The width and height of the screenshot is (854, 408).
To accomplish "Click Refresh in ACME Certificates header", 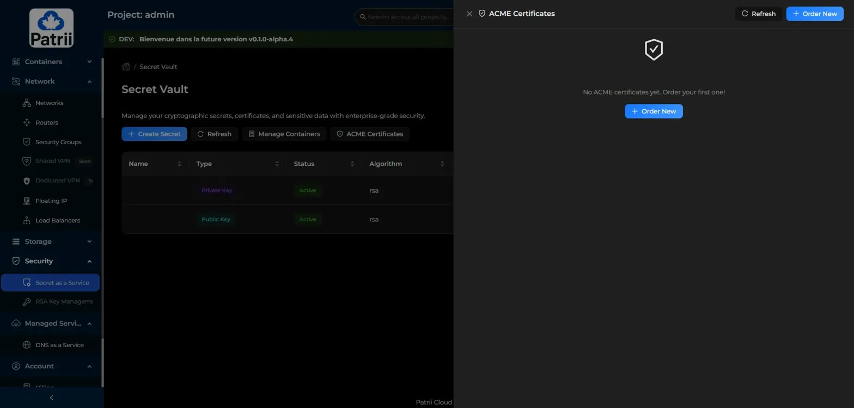I will [x=758, y=14].
